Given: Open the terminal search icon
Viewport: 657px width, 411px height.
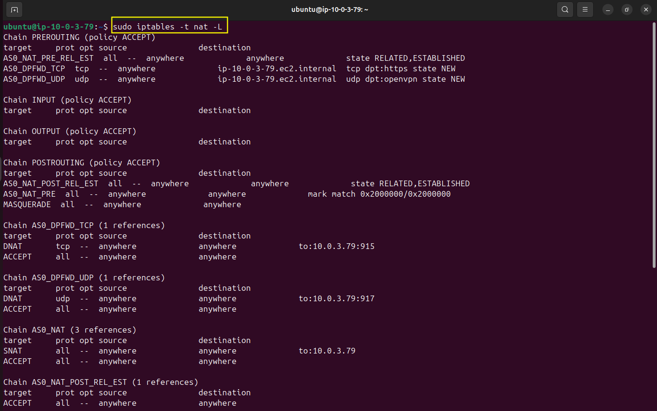Looking at the screenshot, I should [x=565, y=10].
